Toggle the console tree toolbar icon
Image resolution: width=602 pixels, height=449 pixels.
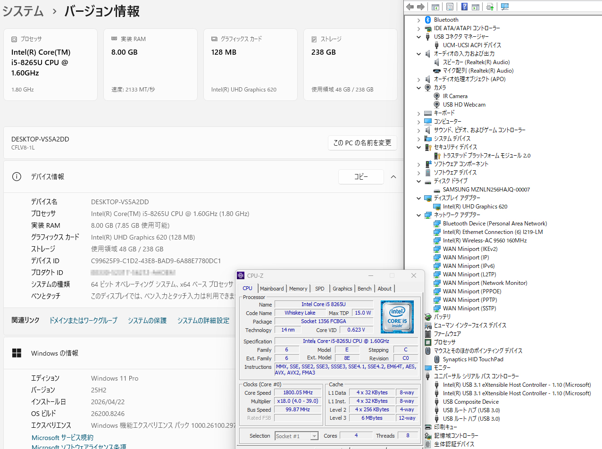click(x=435, y=7)
